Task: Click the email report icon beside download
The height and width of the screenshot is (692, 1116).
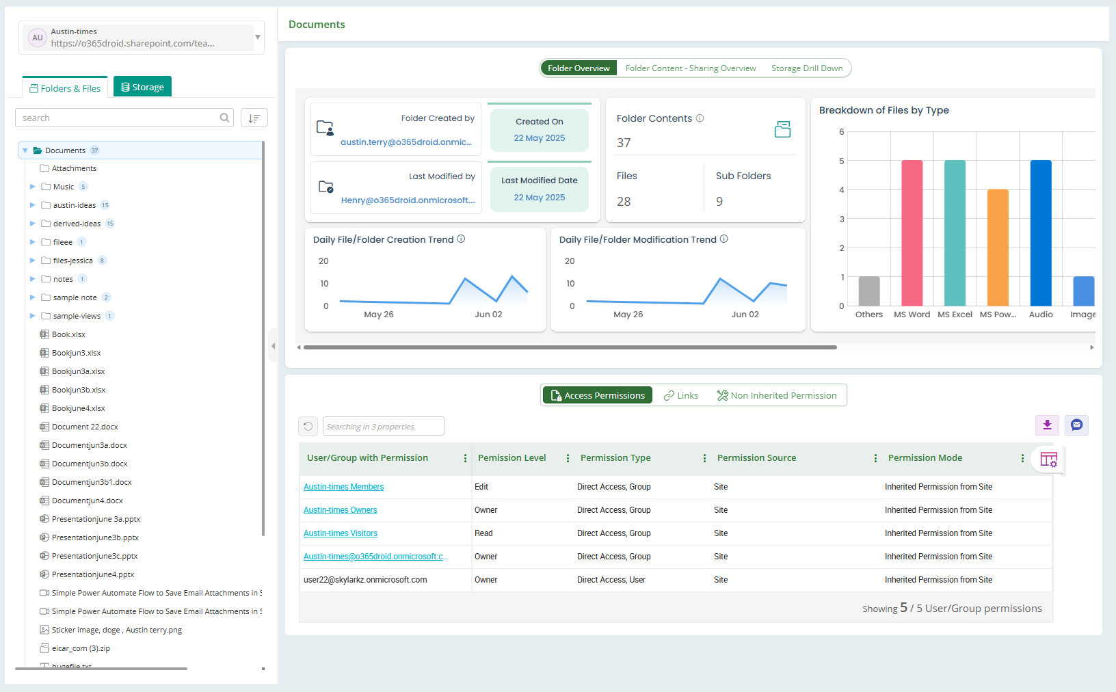Action: click(x=1076, y=425)
